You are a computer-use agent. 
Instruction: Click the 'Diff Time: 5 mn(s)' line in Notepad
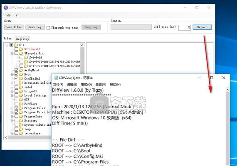70,123
